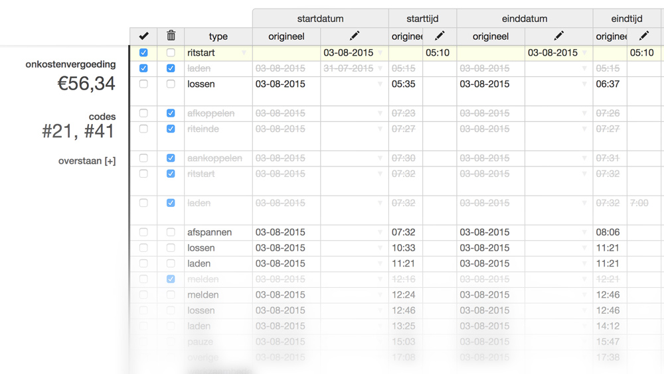Untick the delete checkbox for aankoppelen row
664x374 pixels.
point(171,158)
